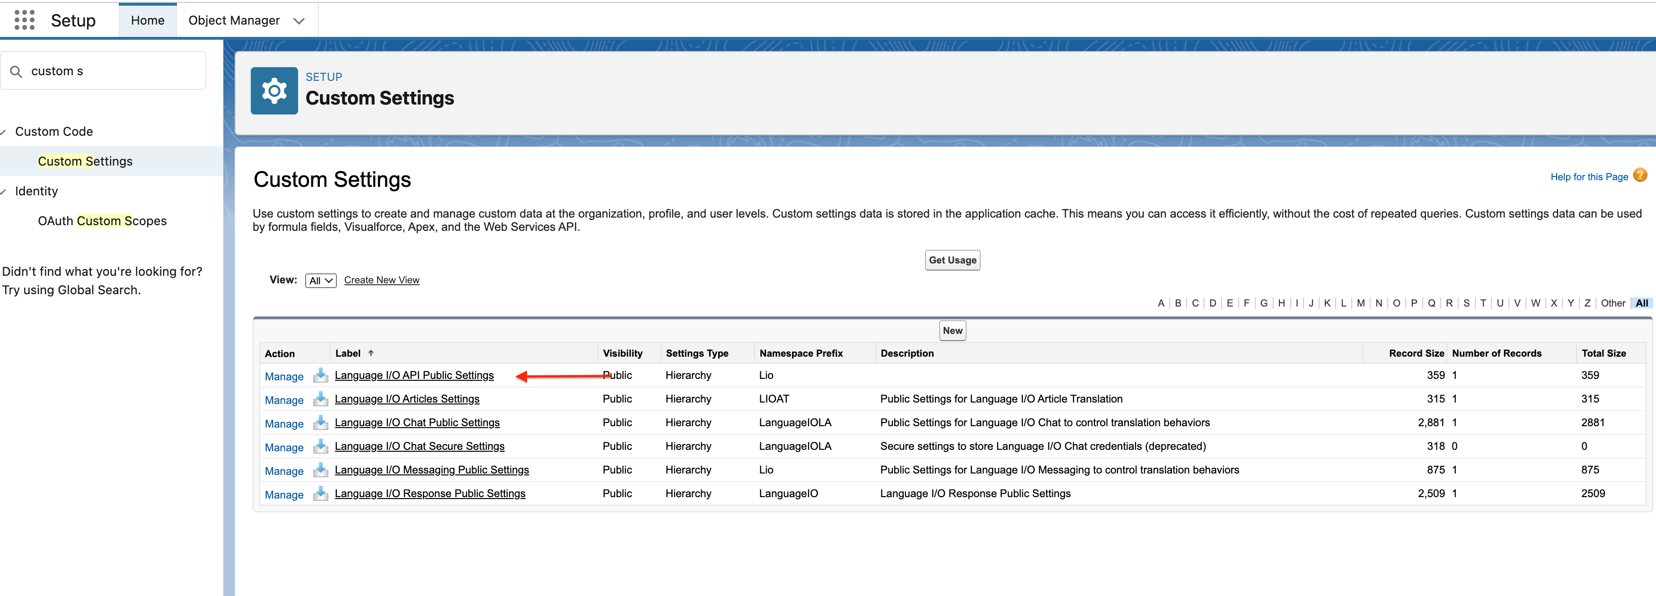Click download icon for Language I/O Response Public Settings
This screenshot has height=596, width=1656.
tap(320, 494)
